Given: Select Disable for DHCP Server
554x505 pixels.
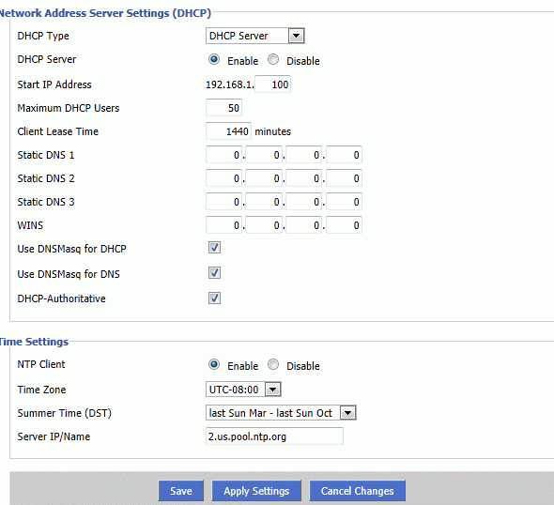Looking at the screenshot, I should [273, 59].
